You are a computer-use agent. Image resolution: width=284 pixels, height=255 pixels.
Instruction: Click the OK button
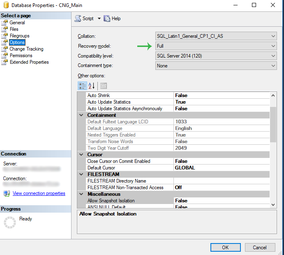pyautogui.click(x=226, y=247)
